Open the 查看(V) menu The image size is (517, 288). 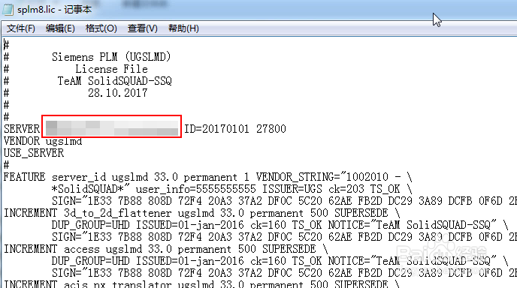click(x=143, y=28)
